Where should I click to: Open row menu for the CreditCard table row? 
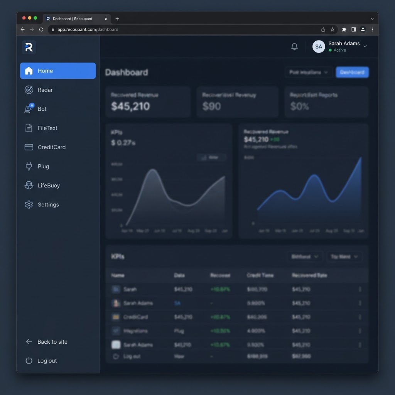pos(360,317)
